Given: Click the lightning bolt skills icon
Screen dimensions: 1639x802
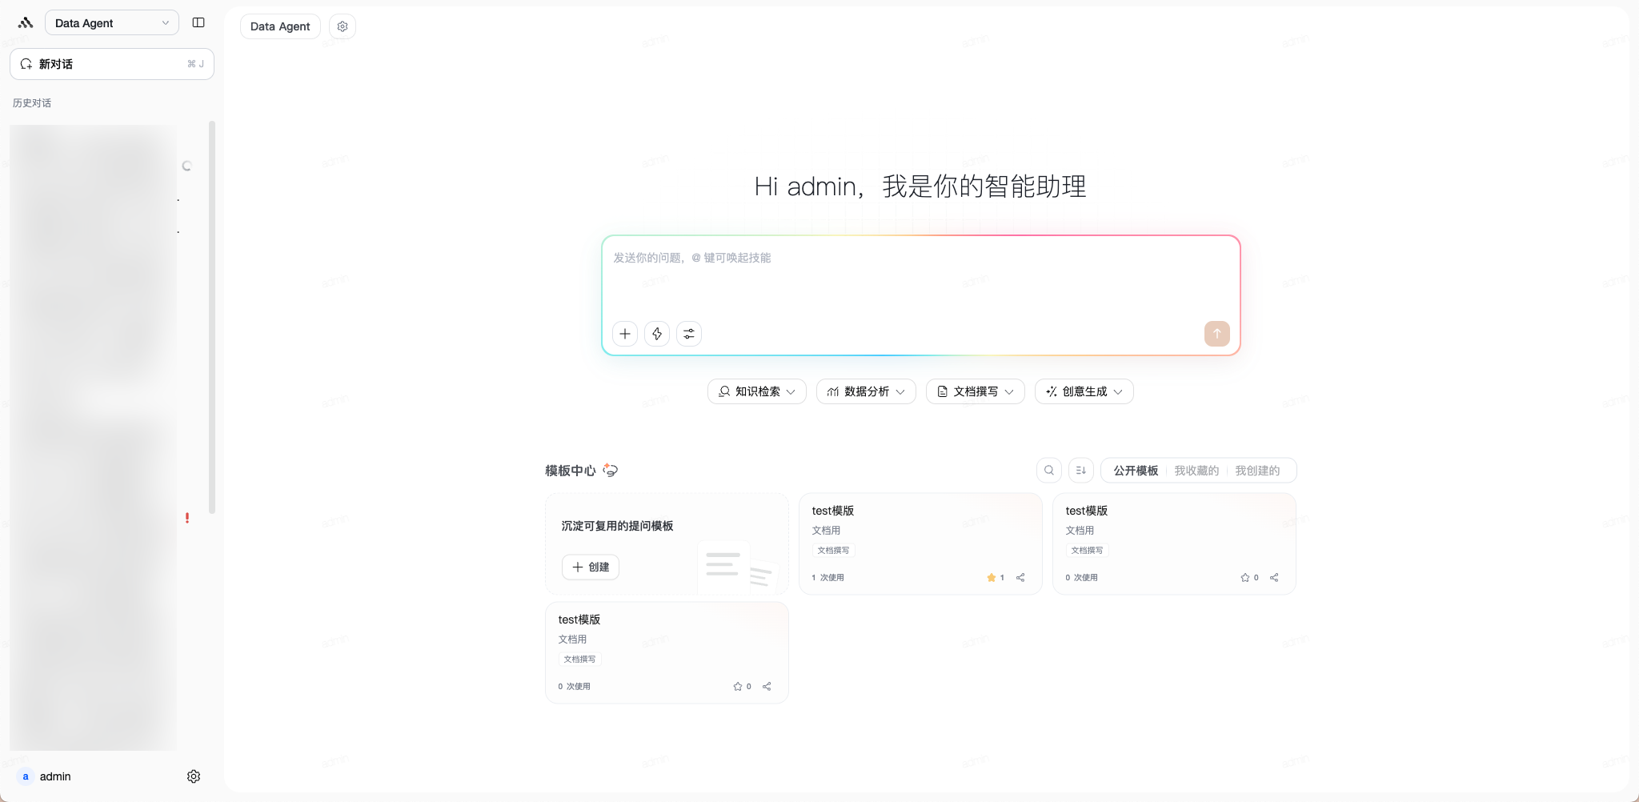Looking at the screenshot, I should (657, 334).
